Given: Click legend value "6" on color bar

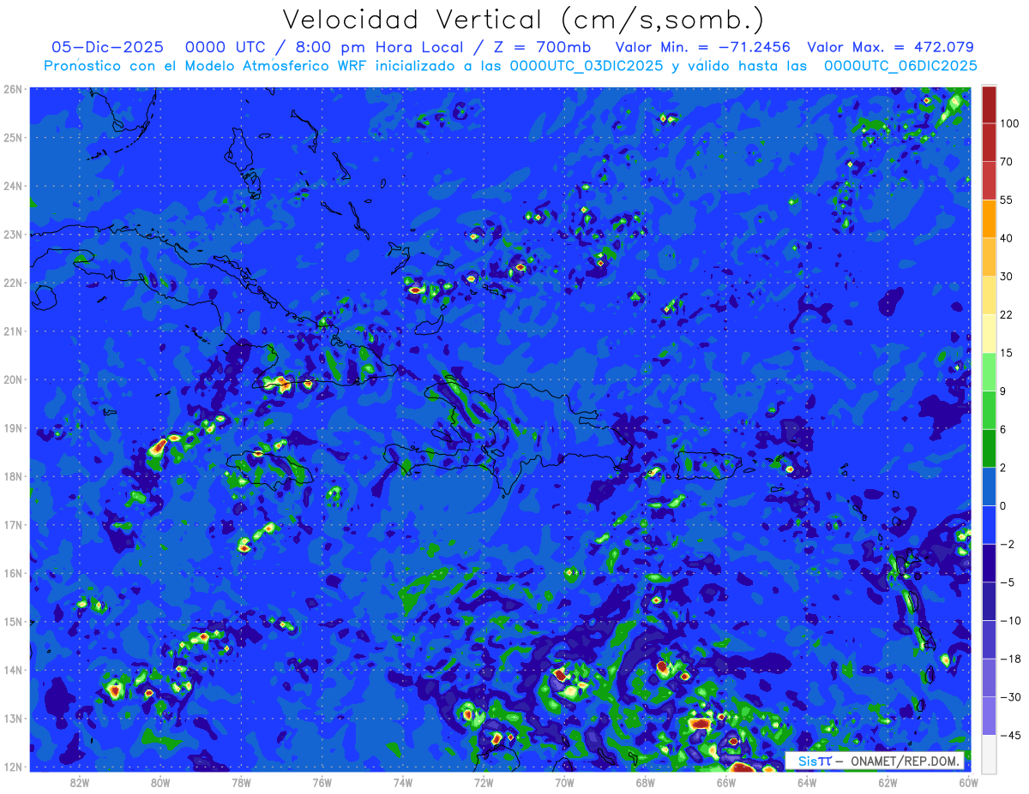Looking at the screenshot, I should pyautogui.click(x=1003, y=428).
